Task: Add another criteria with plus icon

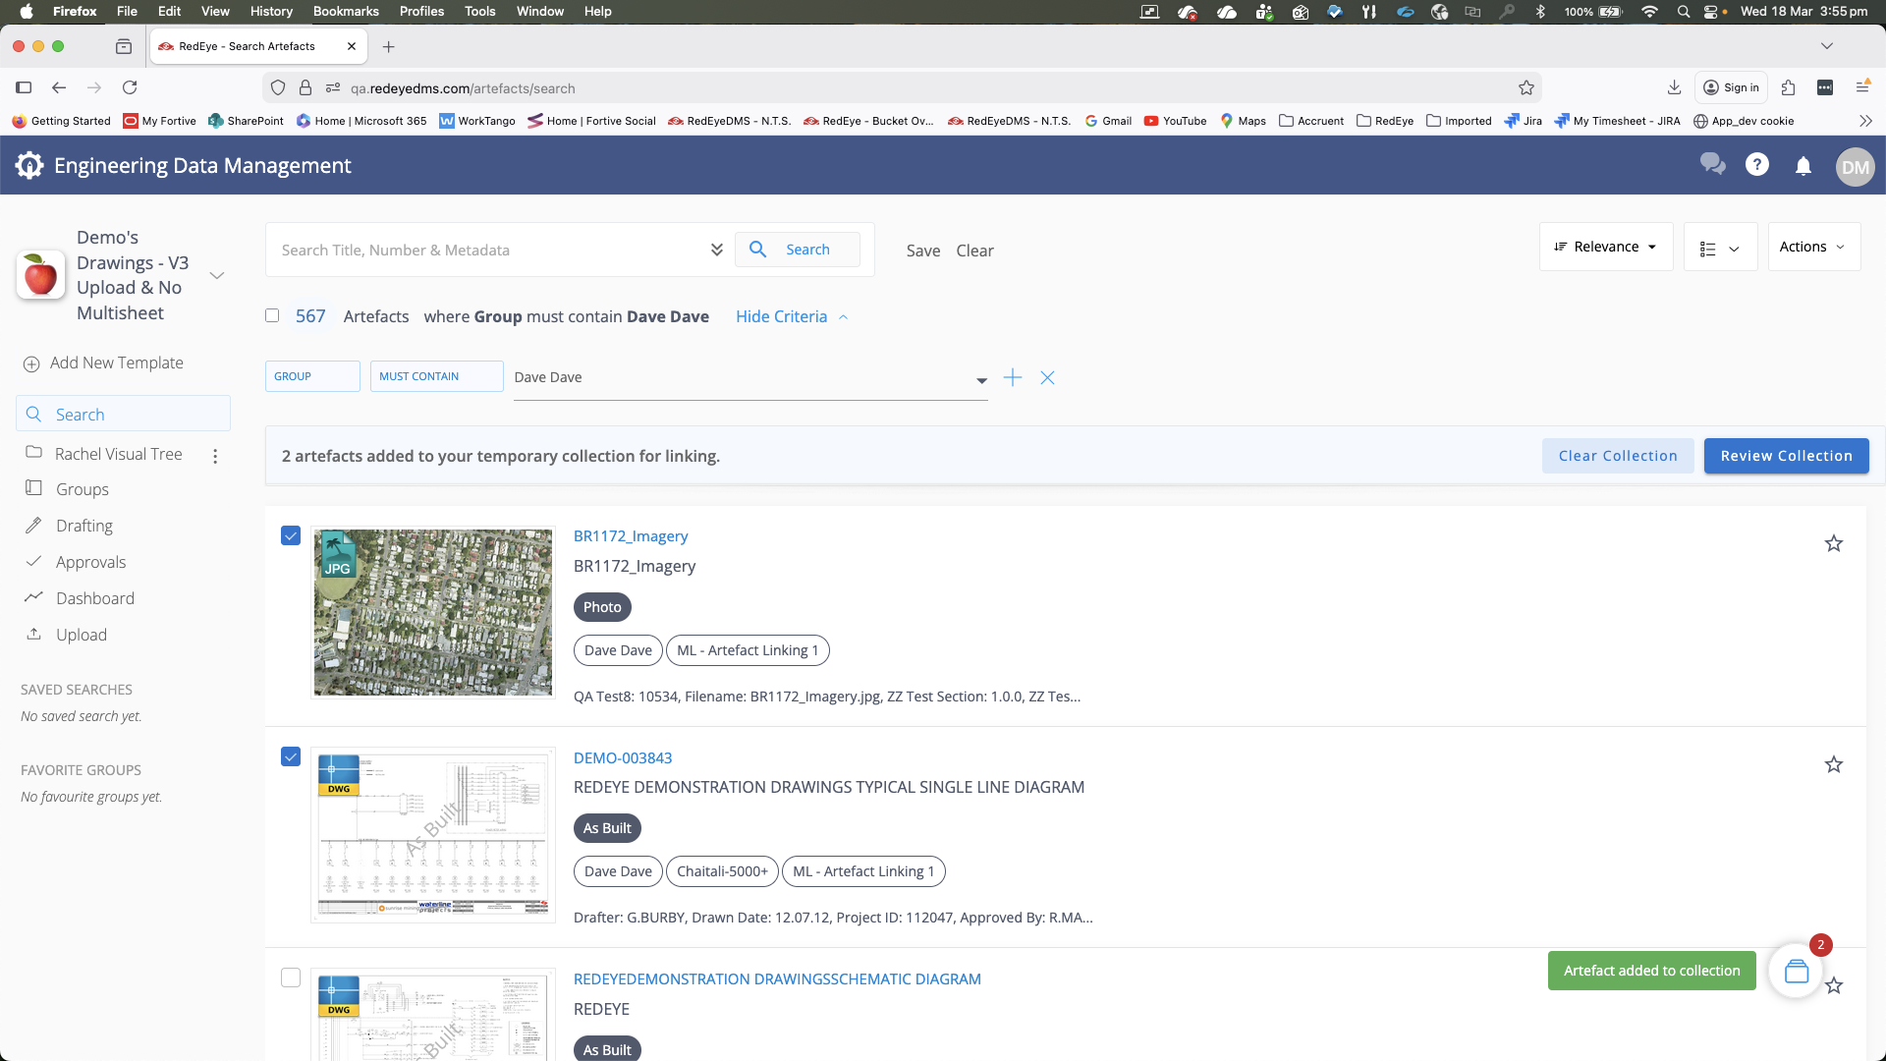Action: pos(1012,377)
